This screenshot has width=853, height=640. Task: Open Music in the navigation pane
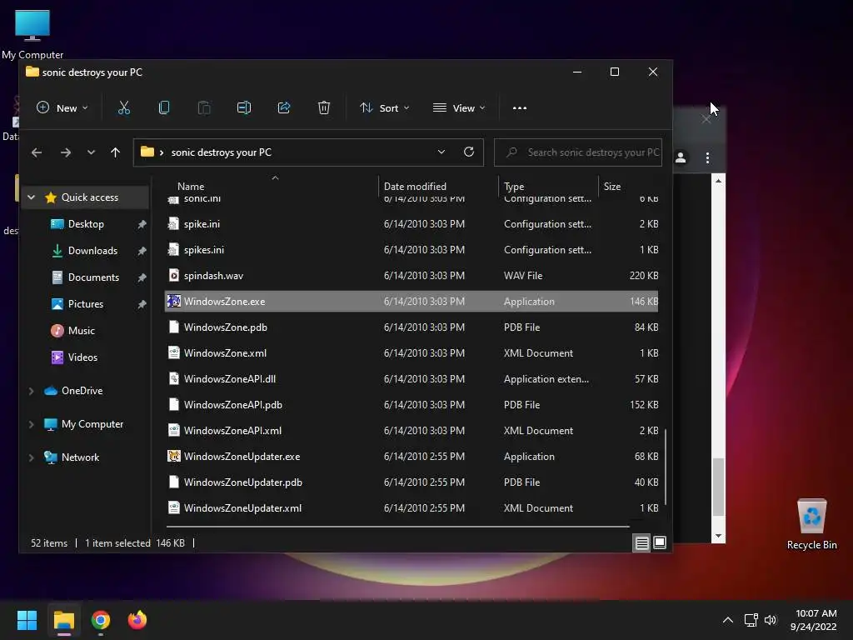(82, 331)
